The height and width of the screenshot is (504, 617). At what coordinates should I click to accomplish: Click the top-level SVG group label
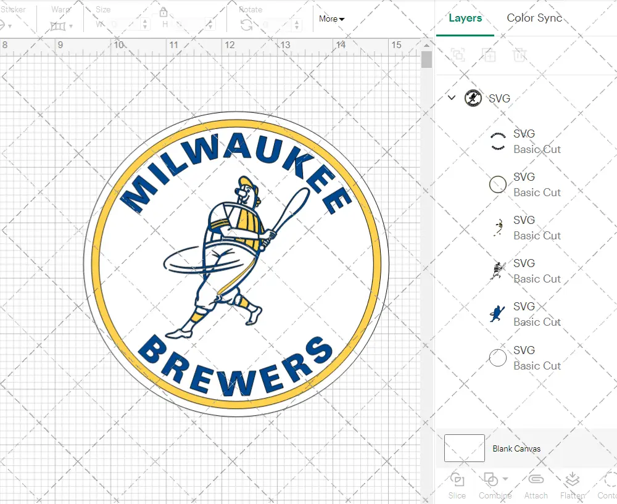[x=499, y=98]
